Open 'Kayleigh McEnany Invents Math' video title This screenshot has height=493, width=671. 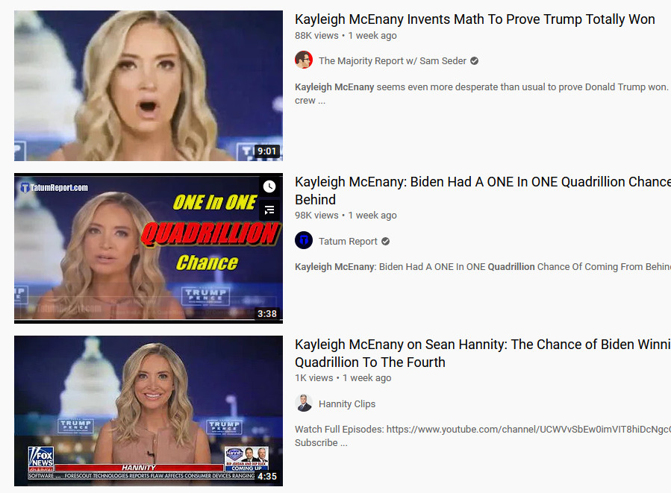475,19
